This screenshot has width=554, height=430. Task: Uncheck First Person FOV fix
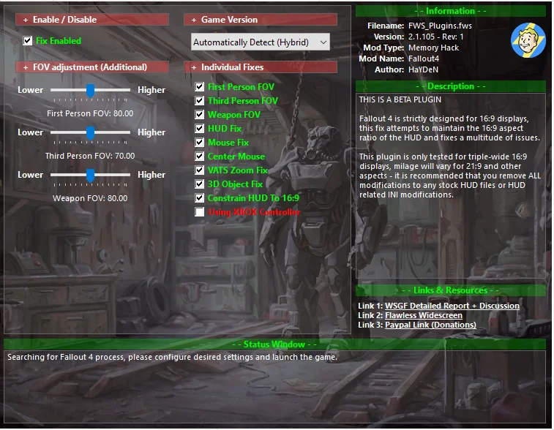[200, 87]
